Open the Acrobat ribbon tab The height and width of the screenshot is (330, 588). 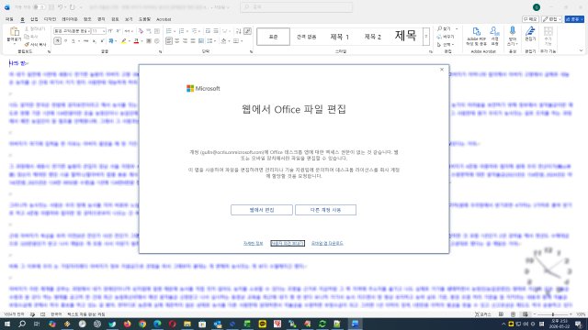(164, 19)
